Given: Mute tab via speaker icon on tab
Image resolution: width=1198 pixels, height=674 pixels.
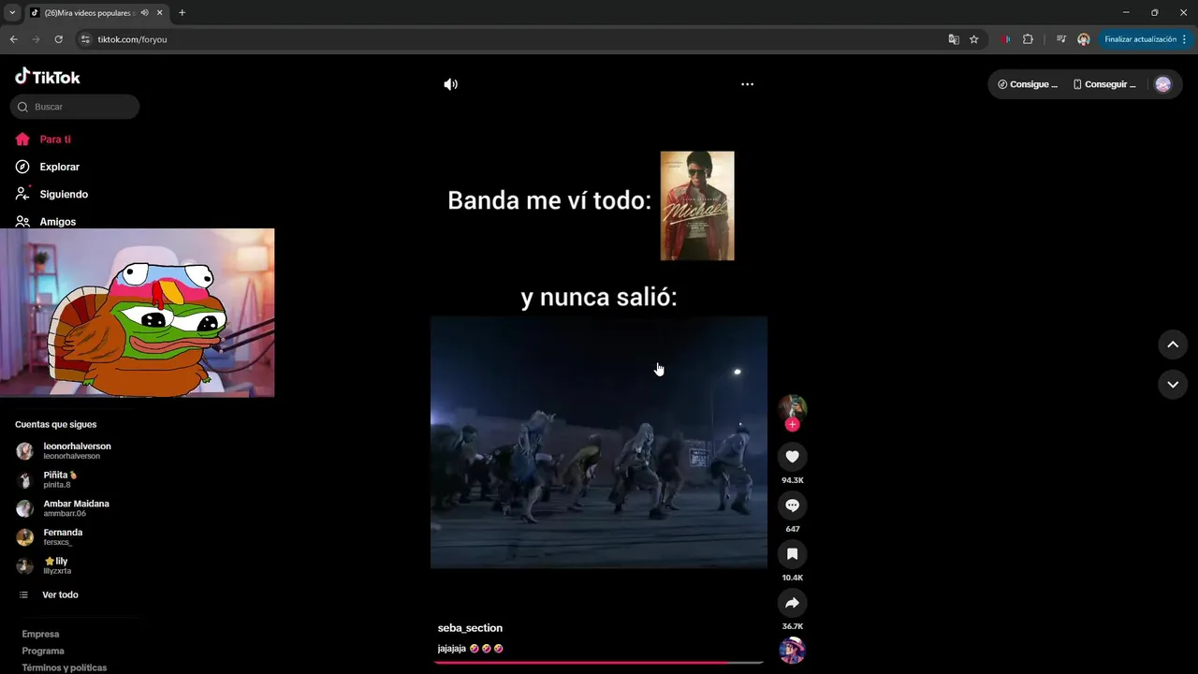Looking at the screenshot, I should [x=144, y=12].
